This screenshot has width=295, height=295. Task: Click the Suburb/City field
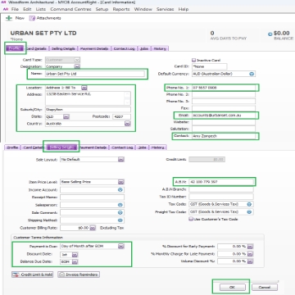(88, 110)
